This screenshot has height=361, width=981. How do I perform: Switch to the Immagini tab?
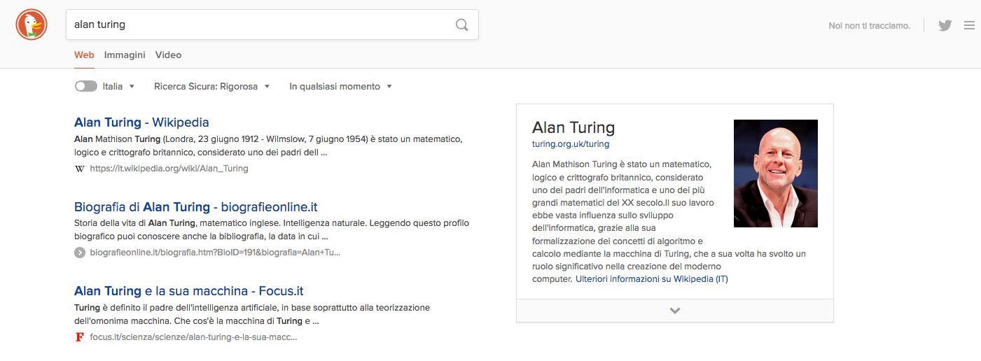pos(125,55)
